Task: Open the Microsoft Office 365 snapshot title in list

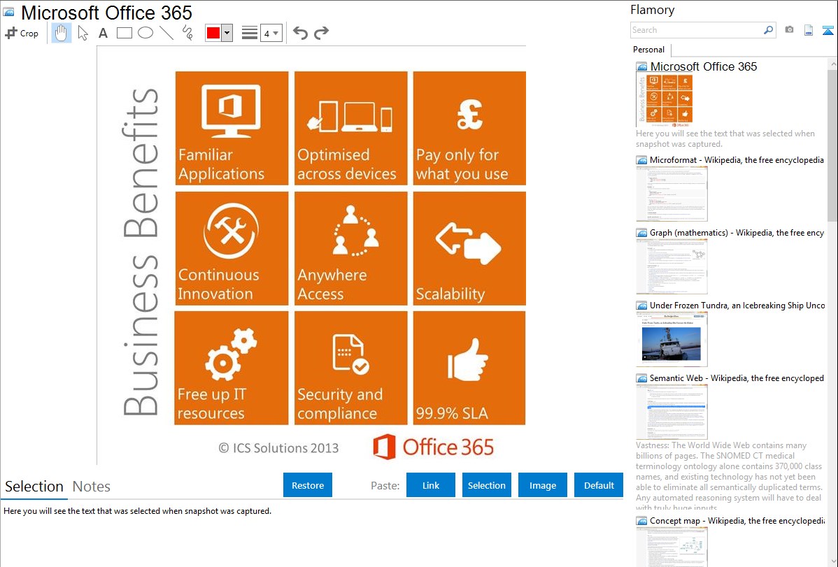Action: tap(703, 67)
